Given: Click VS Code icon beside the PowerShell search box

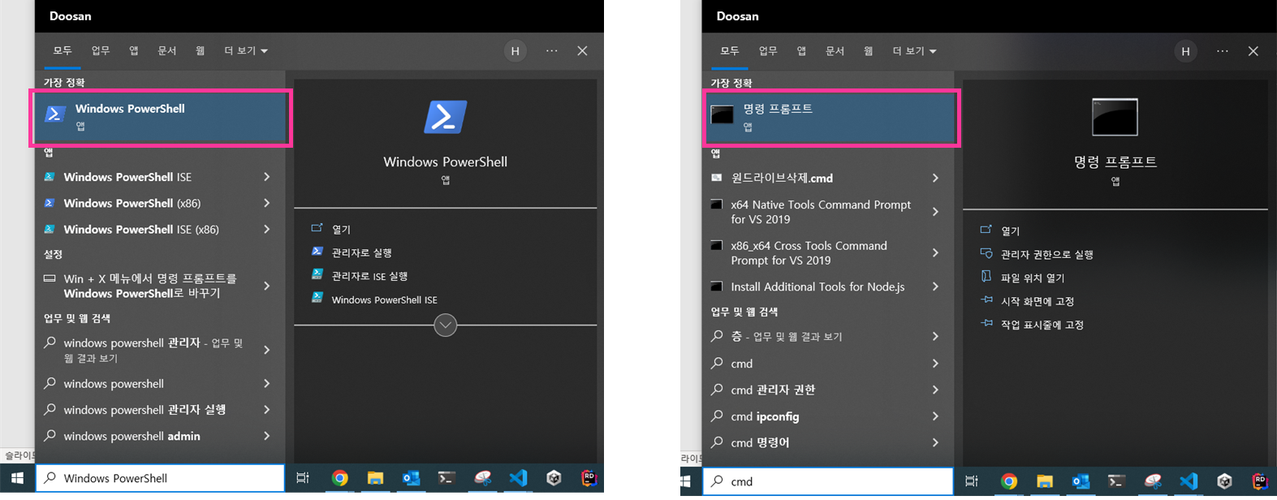Looking at the screenshot, I should coord(518,478).
